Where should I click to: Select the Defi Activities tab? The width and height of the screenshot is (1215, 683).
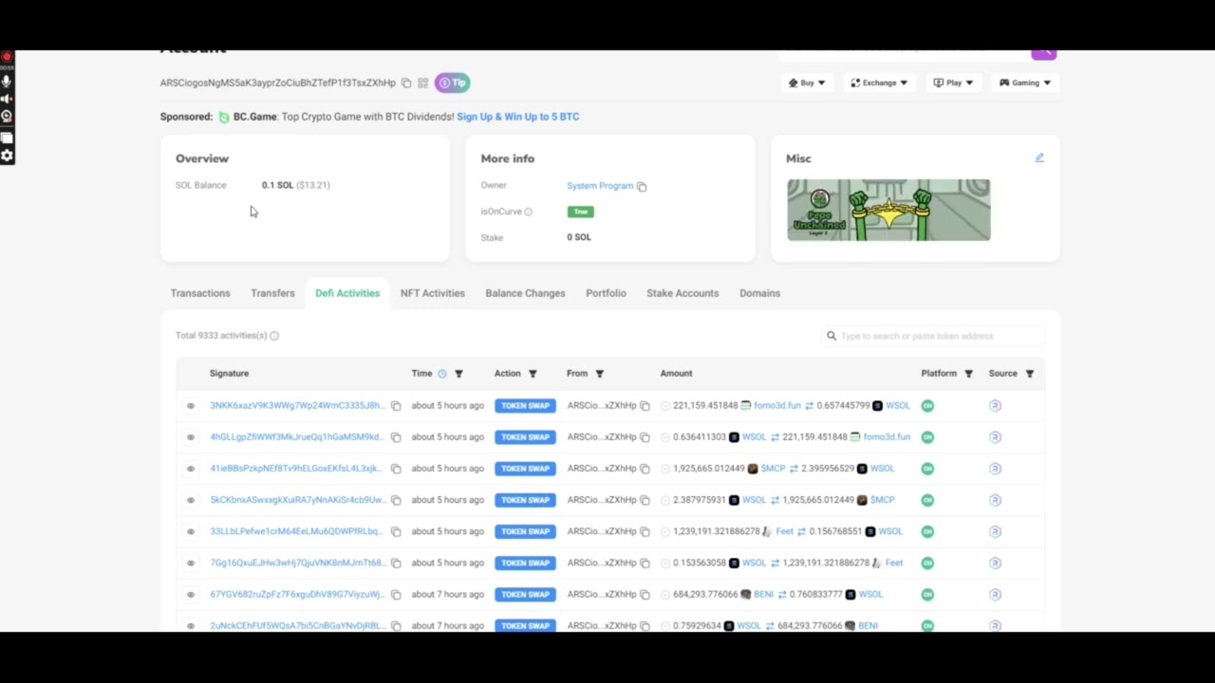(347, 293)
